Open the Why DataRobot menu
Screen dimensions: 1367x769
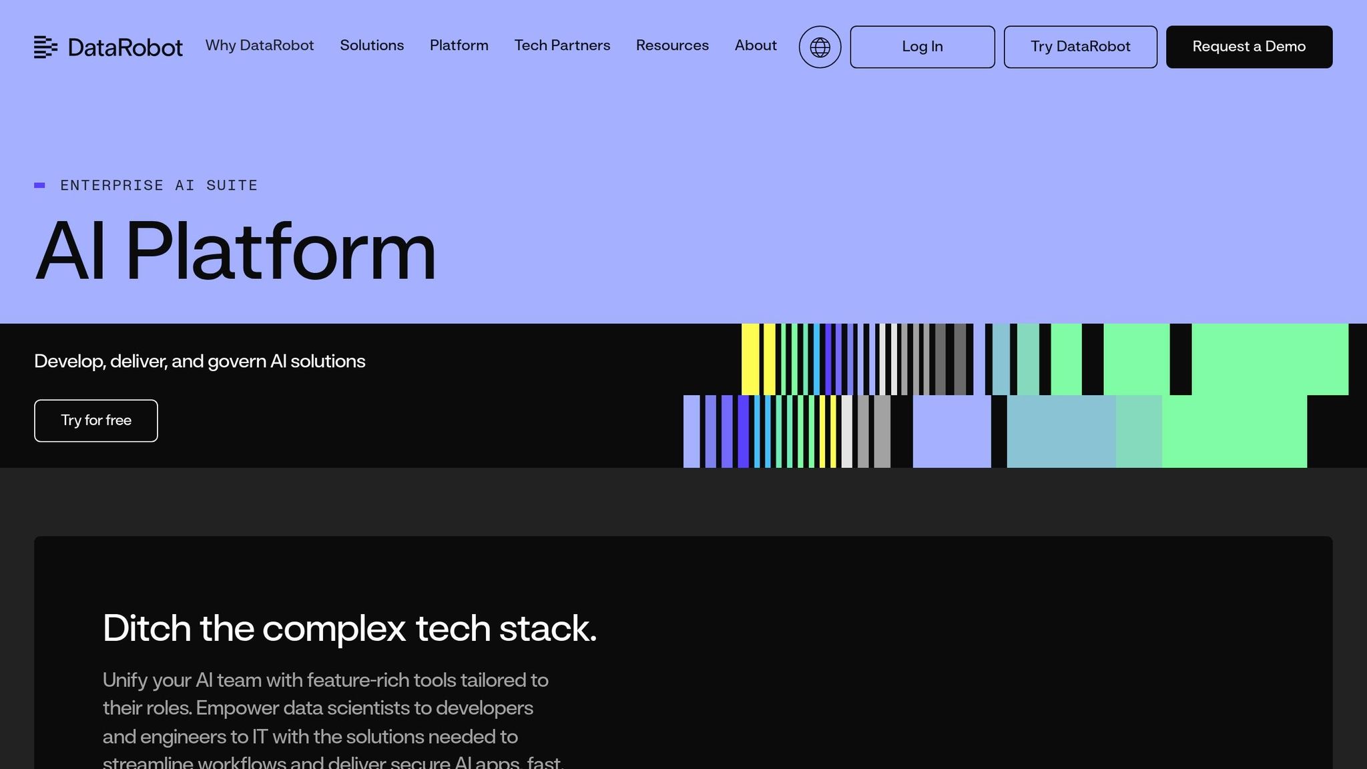click(260, 45)
